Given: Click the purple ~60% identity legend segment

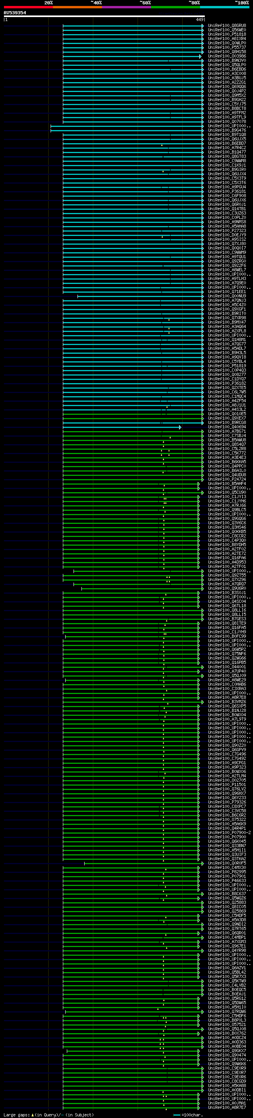Looking at the screenshot, I should (x=126, y=8).
